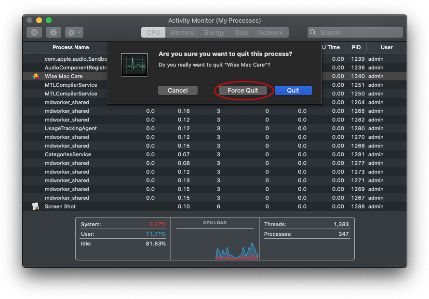The height and width of the screenshot is (299, 429).
Task: Select the UsageTrackingAgent process
Action: pos(215,128)
